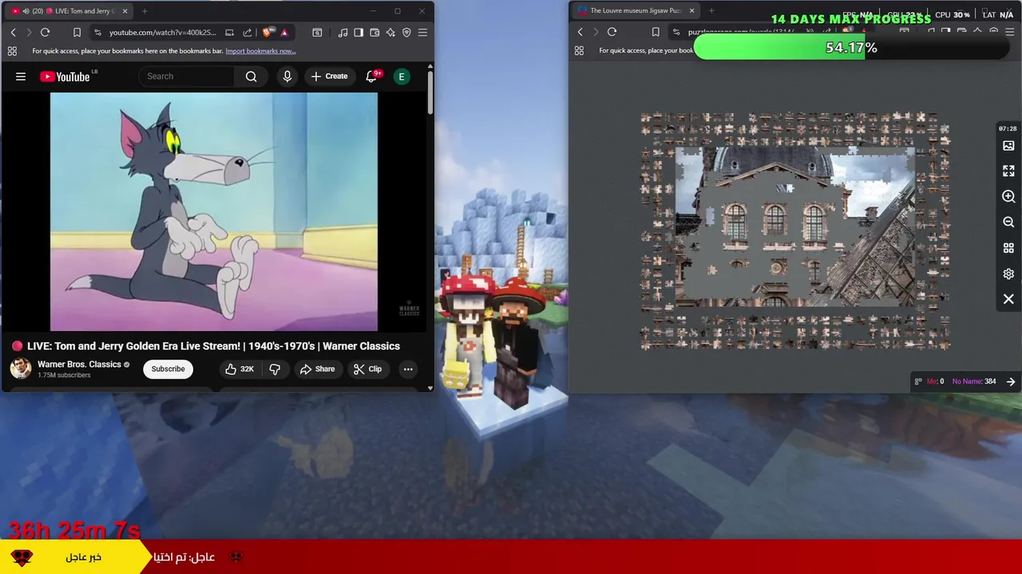Bookmark the YouTube page with the bookmark icon
The image size is (1022, 574).
(77, 32)
